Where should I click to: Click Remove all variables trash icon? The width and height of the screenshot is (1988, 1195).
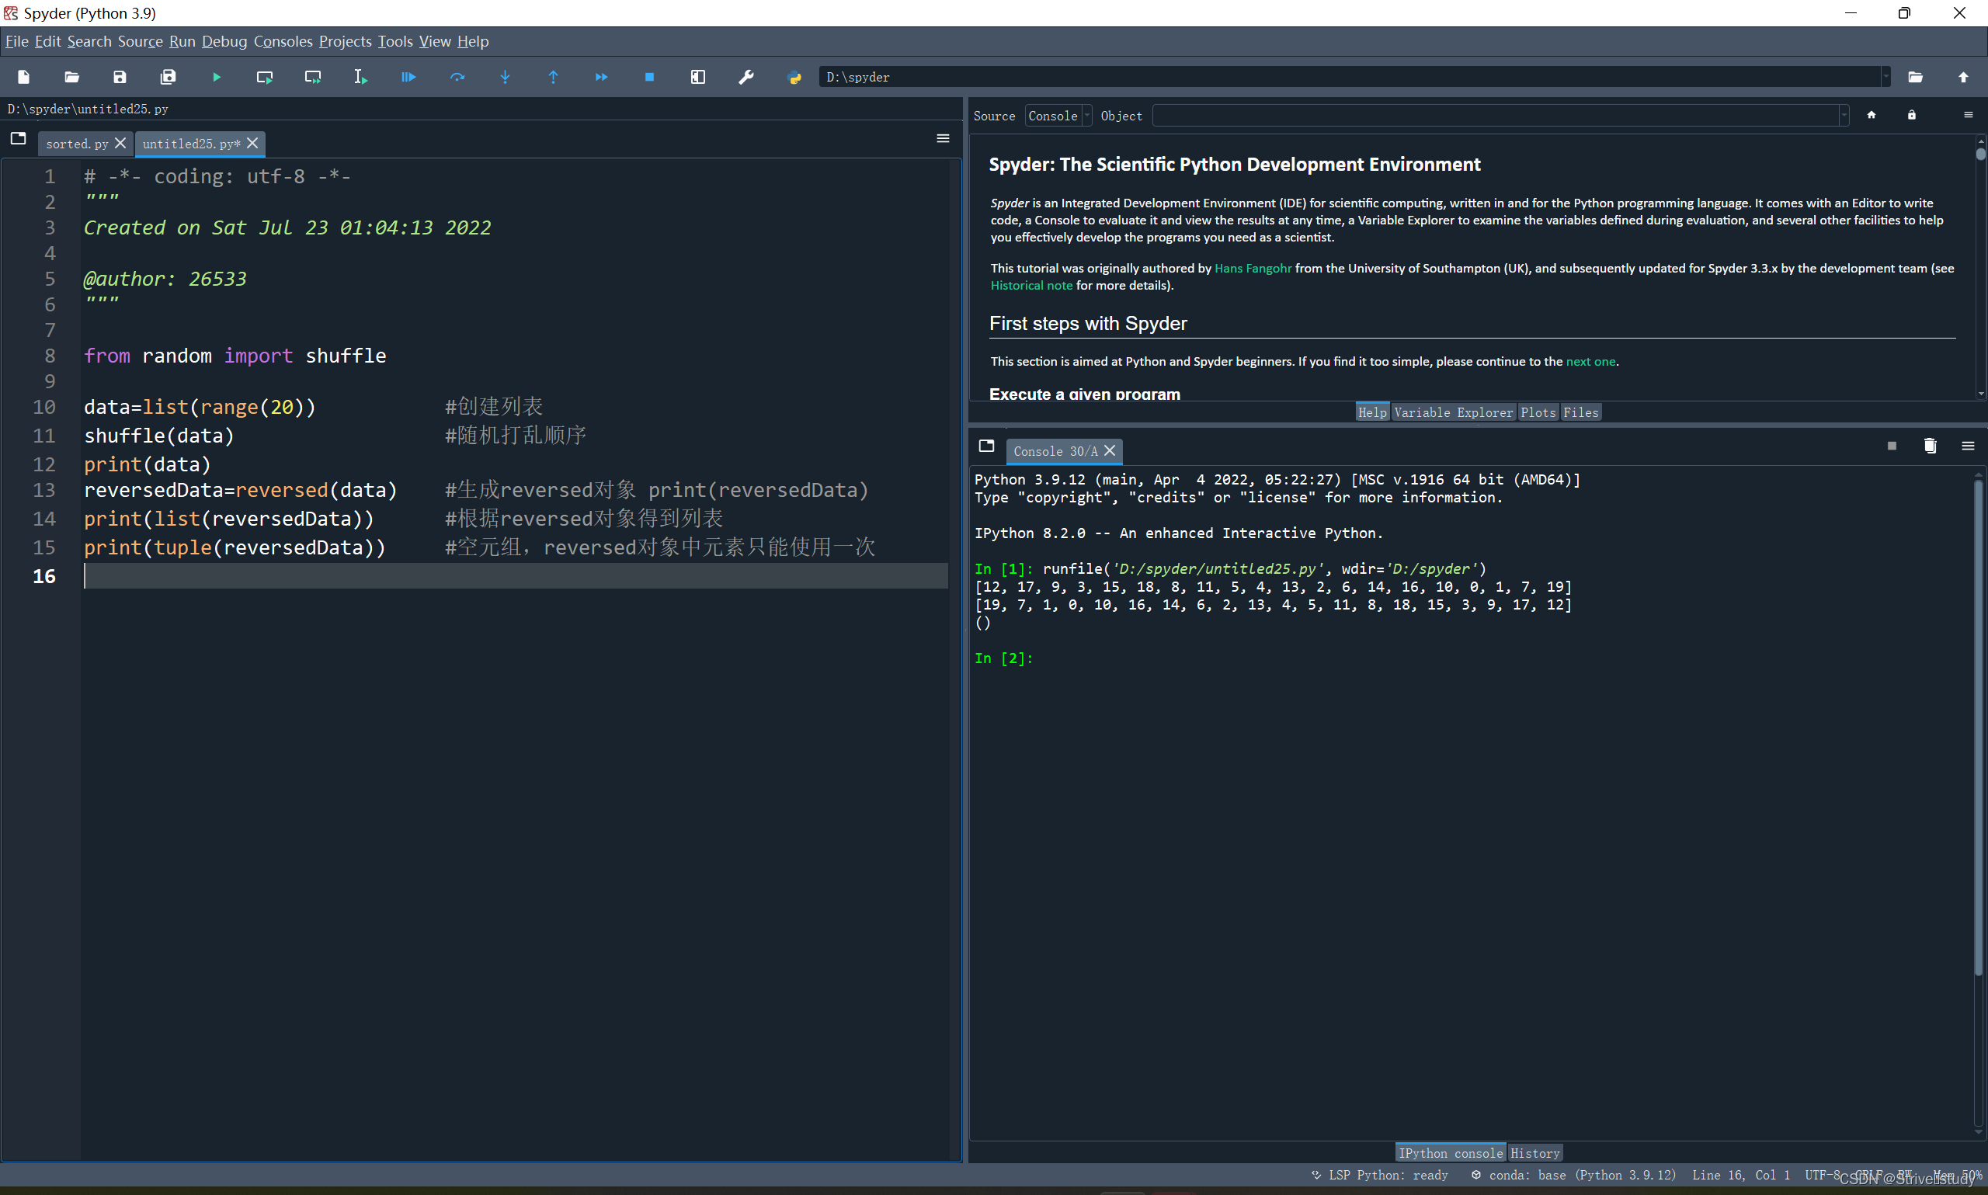(1929, 446)
